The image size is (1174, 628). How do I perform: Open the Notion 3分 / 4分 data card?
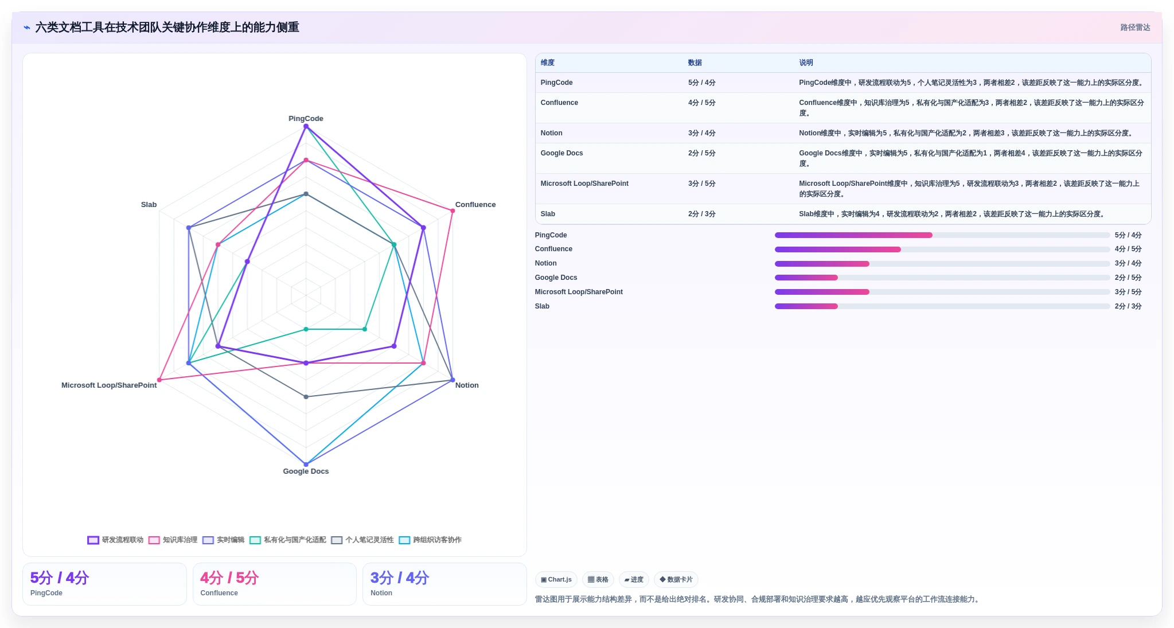pyautogui.click(x=444, y=584)
